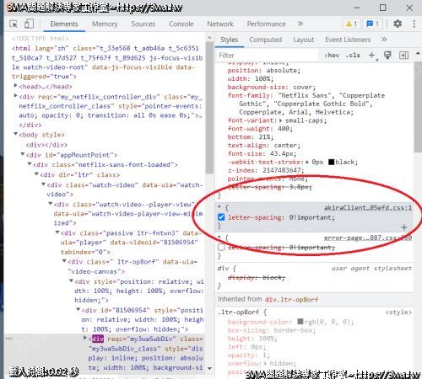Enable the error-page letter-spacing checkbox
422x379 pixels.
221,248
